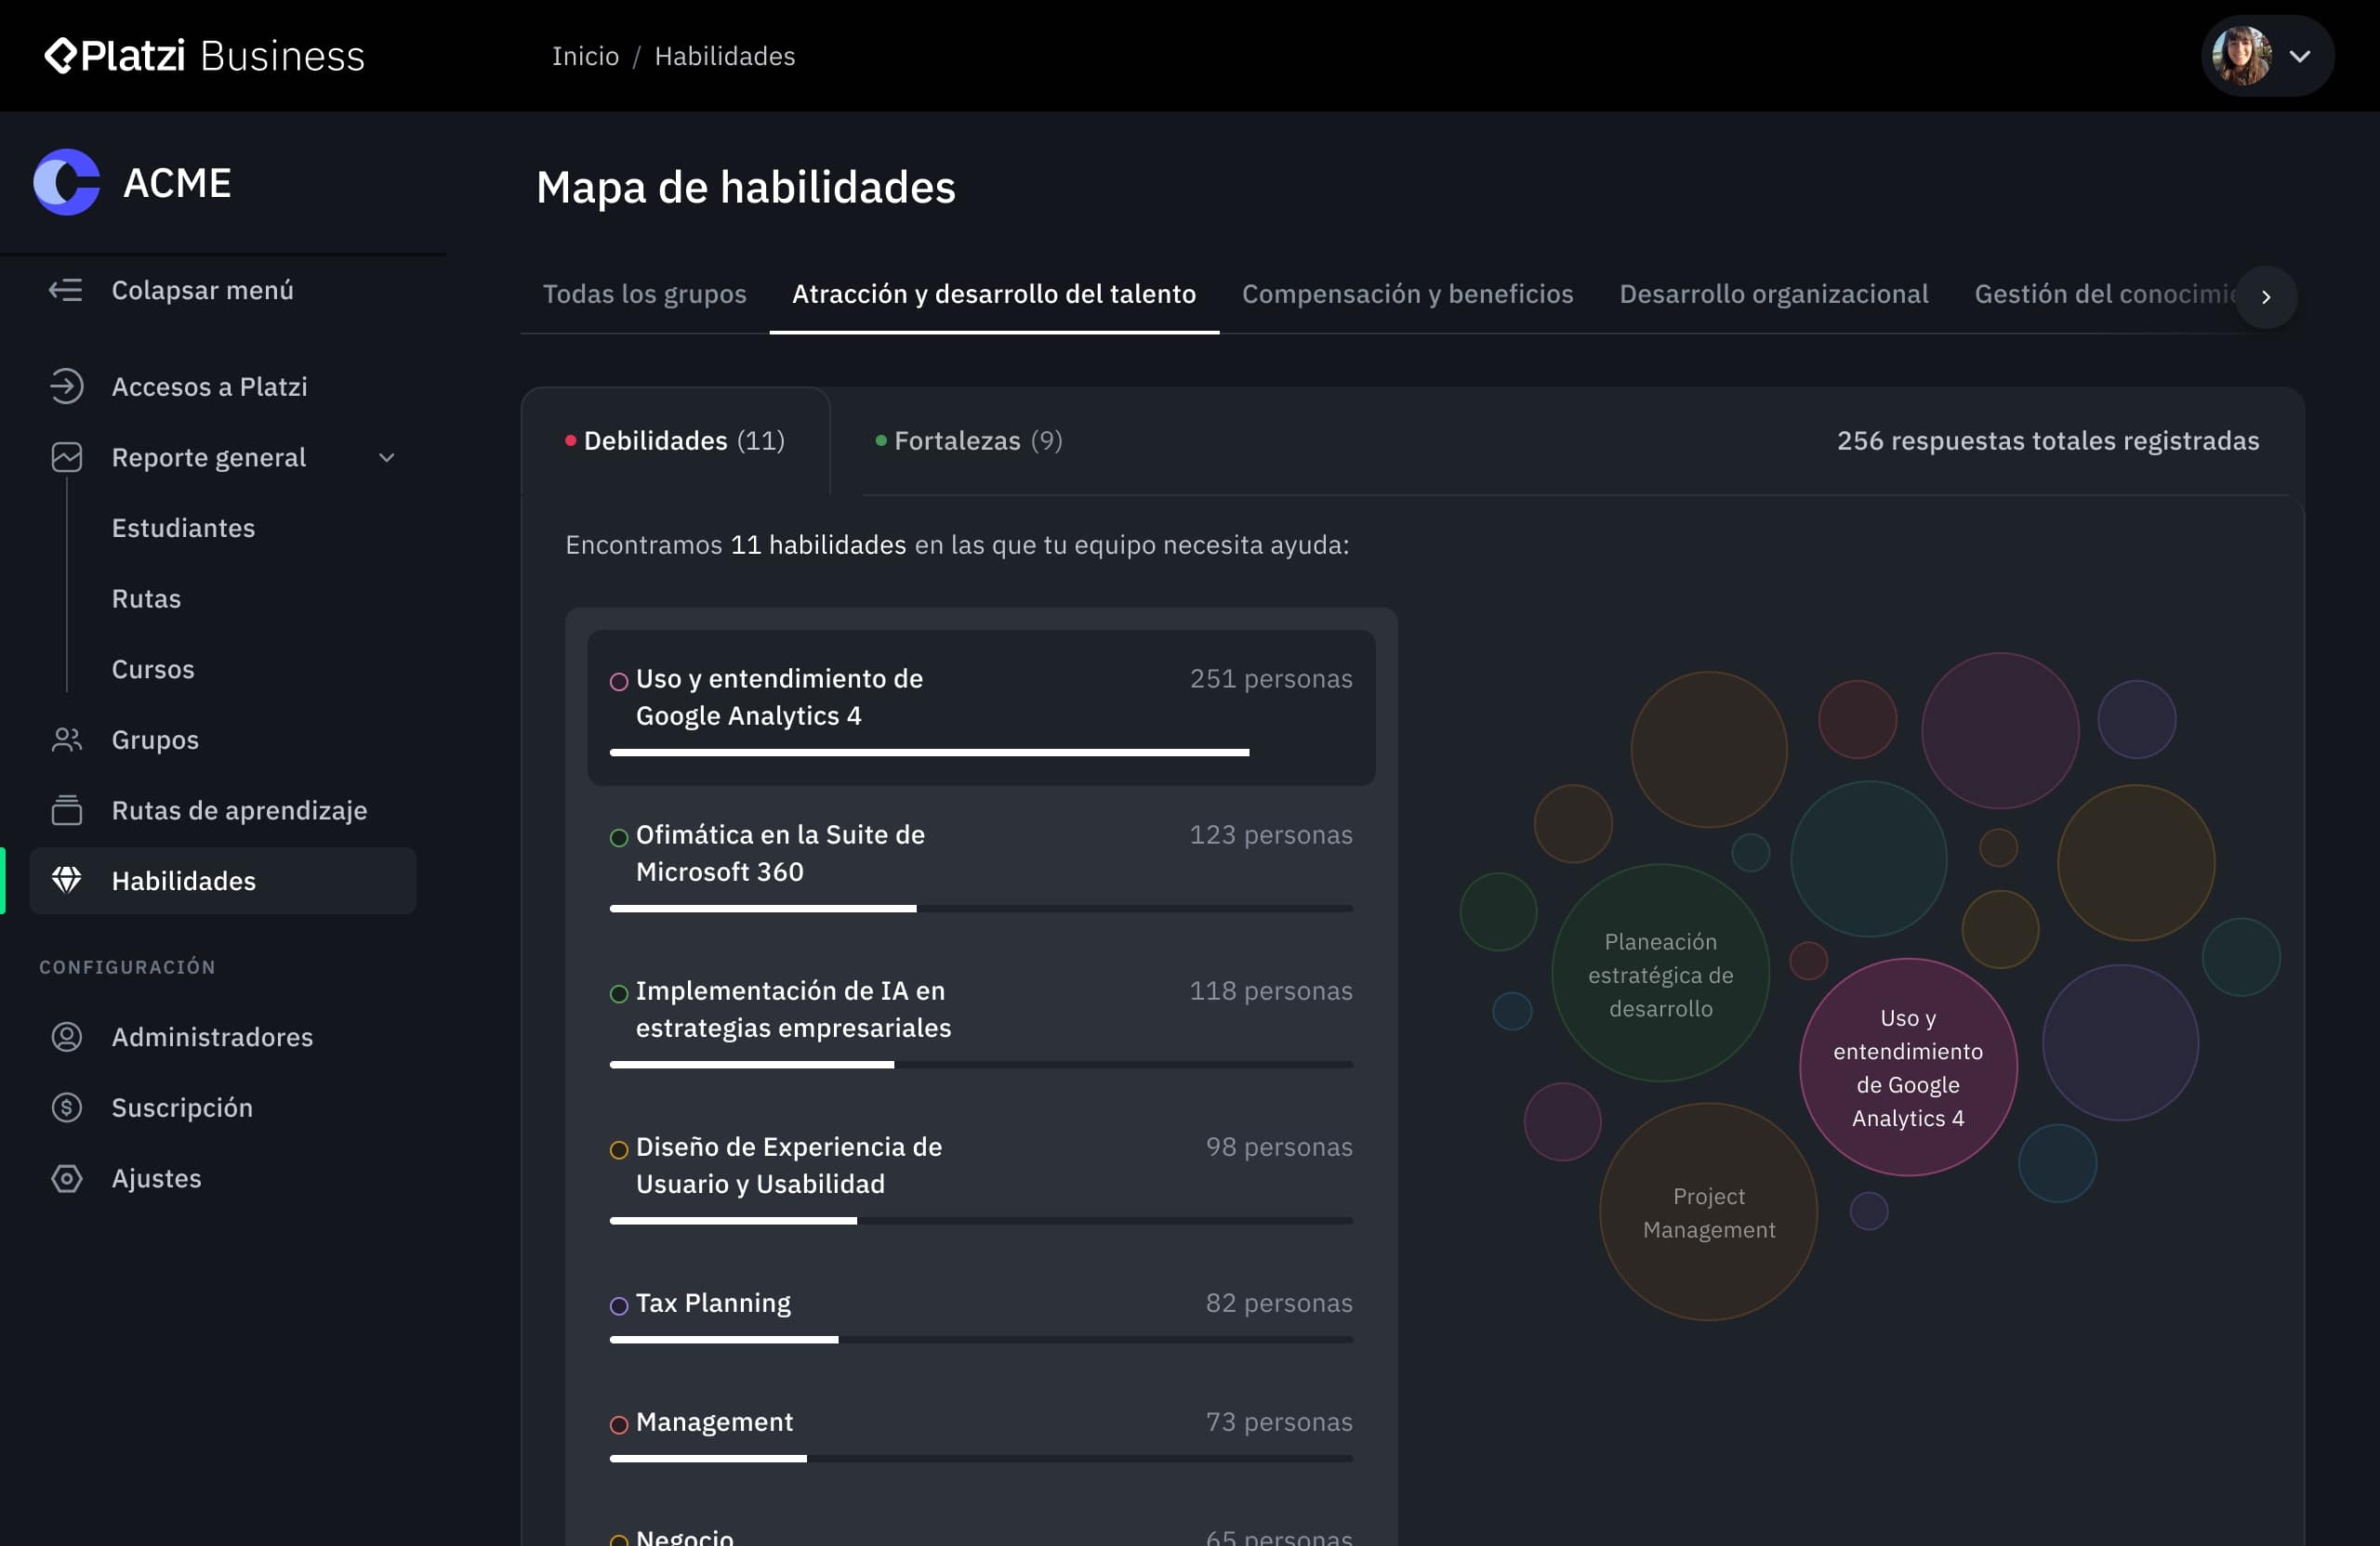Click the Ajustes settings icon
Viewport: 2380px width, 1546px height.
click(66, 1178)
